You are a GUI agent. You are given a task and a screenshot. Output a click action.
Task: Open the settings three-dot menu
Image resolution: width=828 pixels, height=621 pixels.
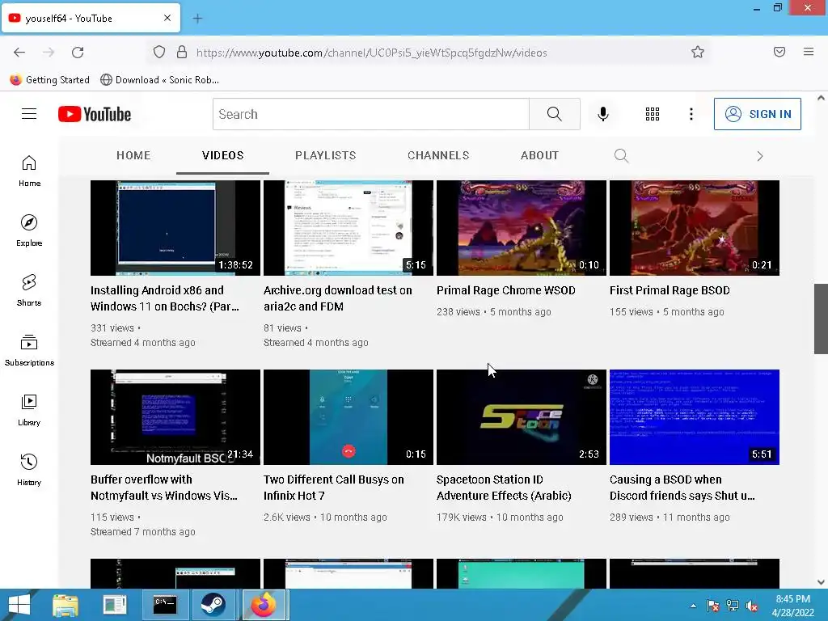[x=691, y=114]
